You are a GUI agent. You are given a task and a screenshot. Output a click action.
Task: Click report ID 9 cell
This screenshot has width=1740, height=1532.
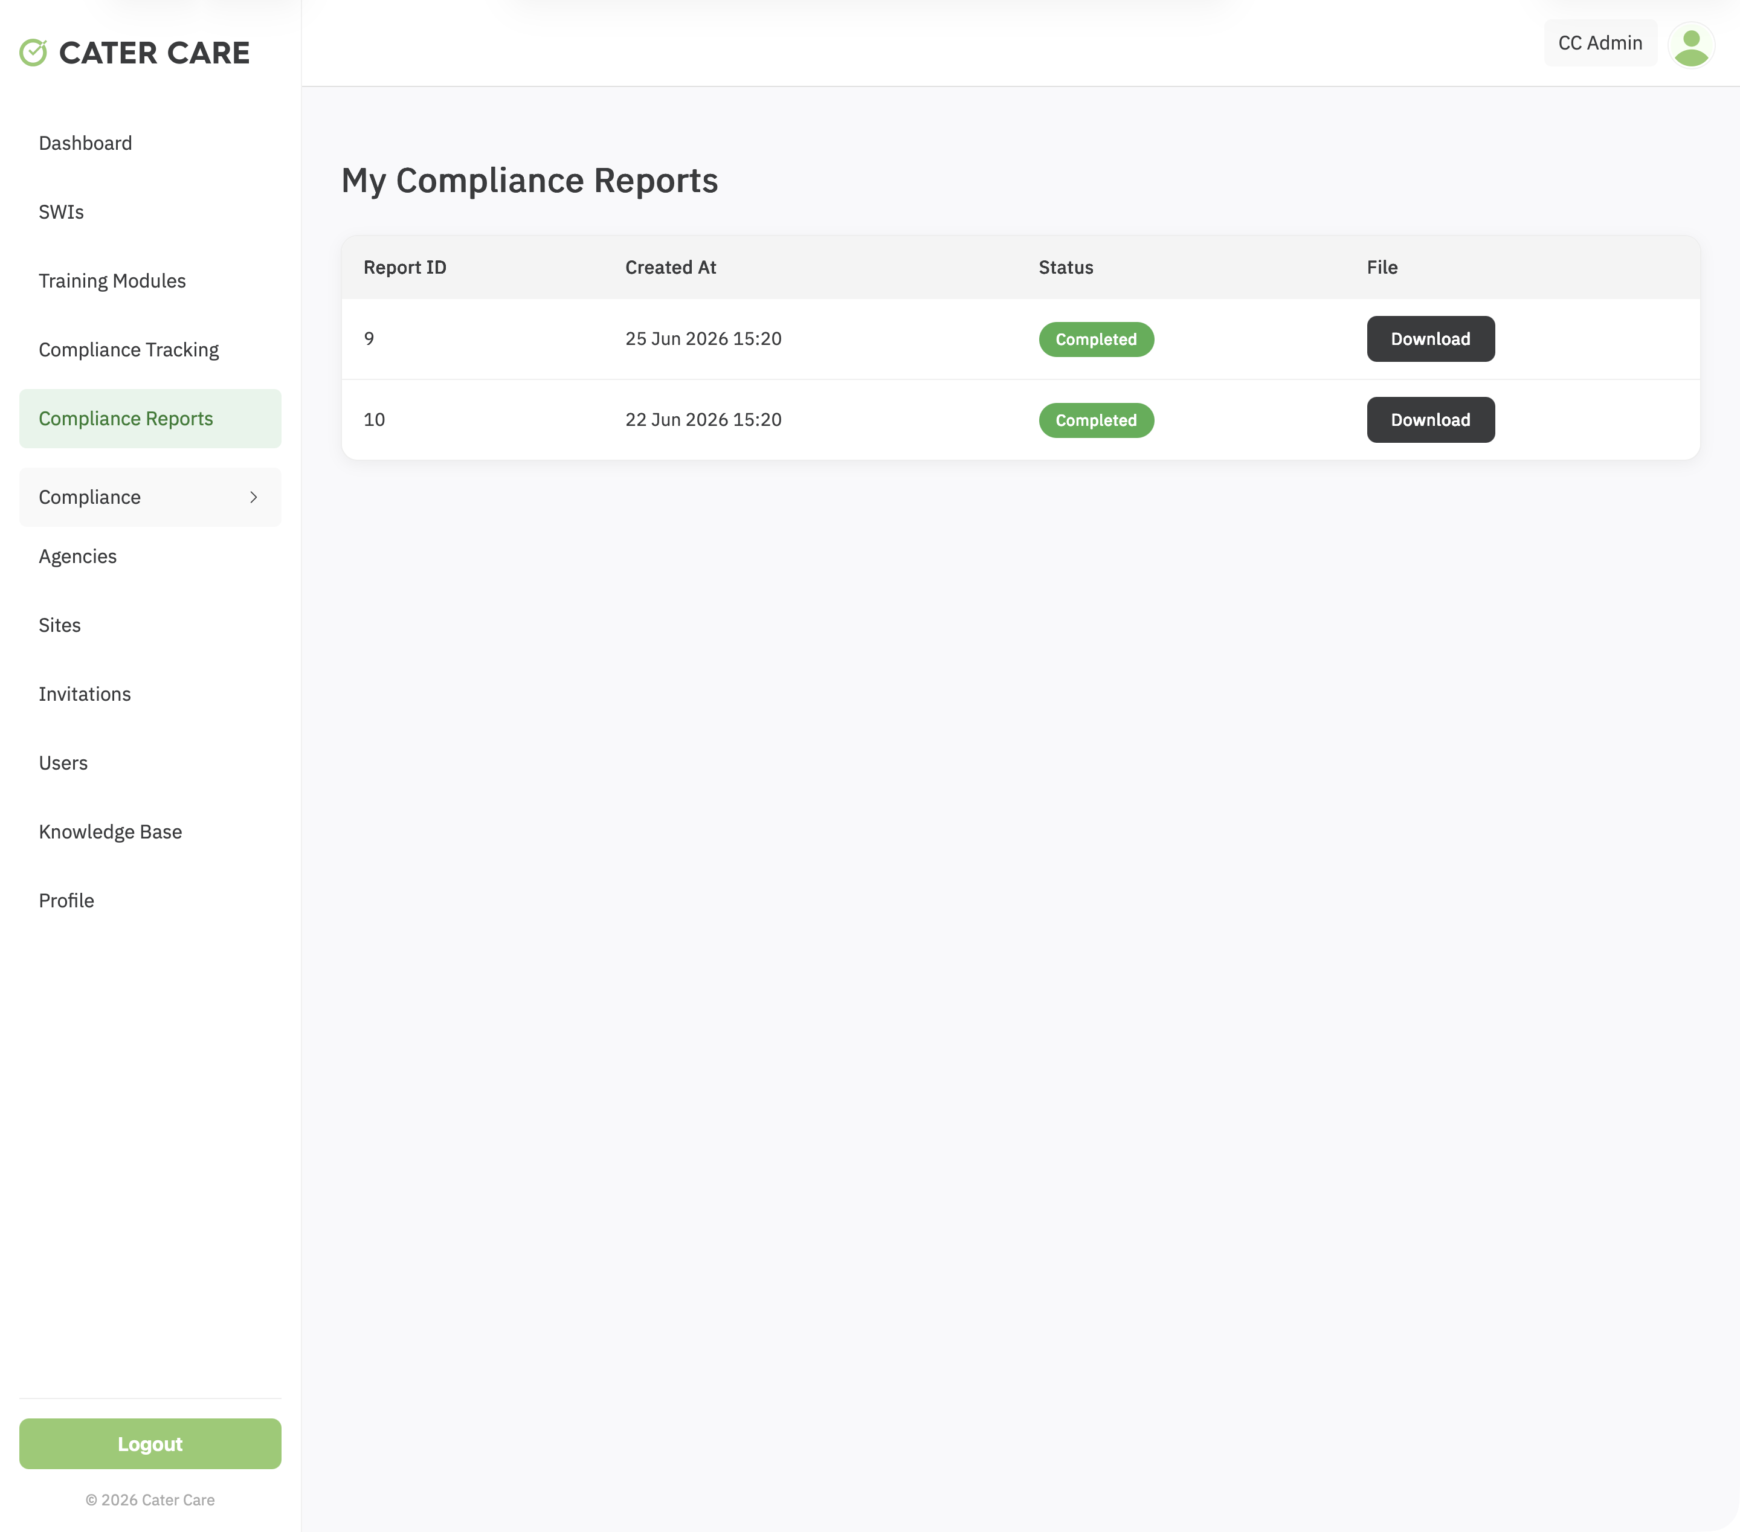369,339
